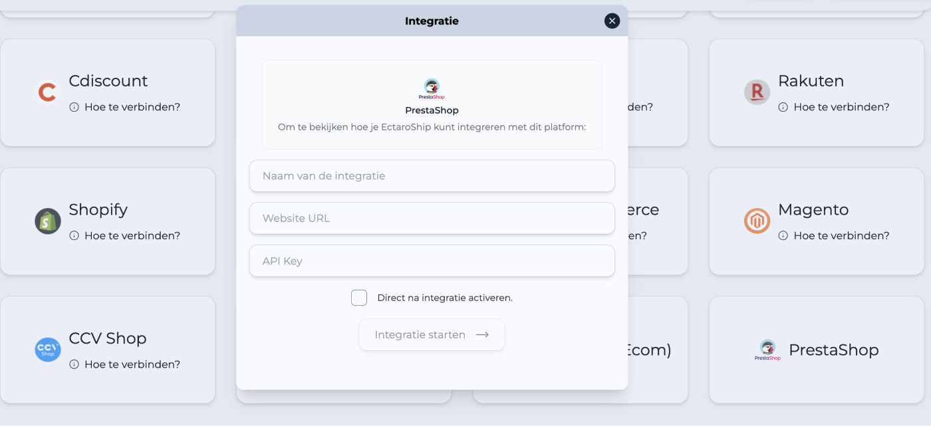
Task: Click the info icon under Rakuten
Action: click(x=783, y=107)
